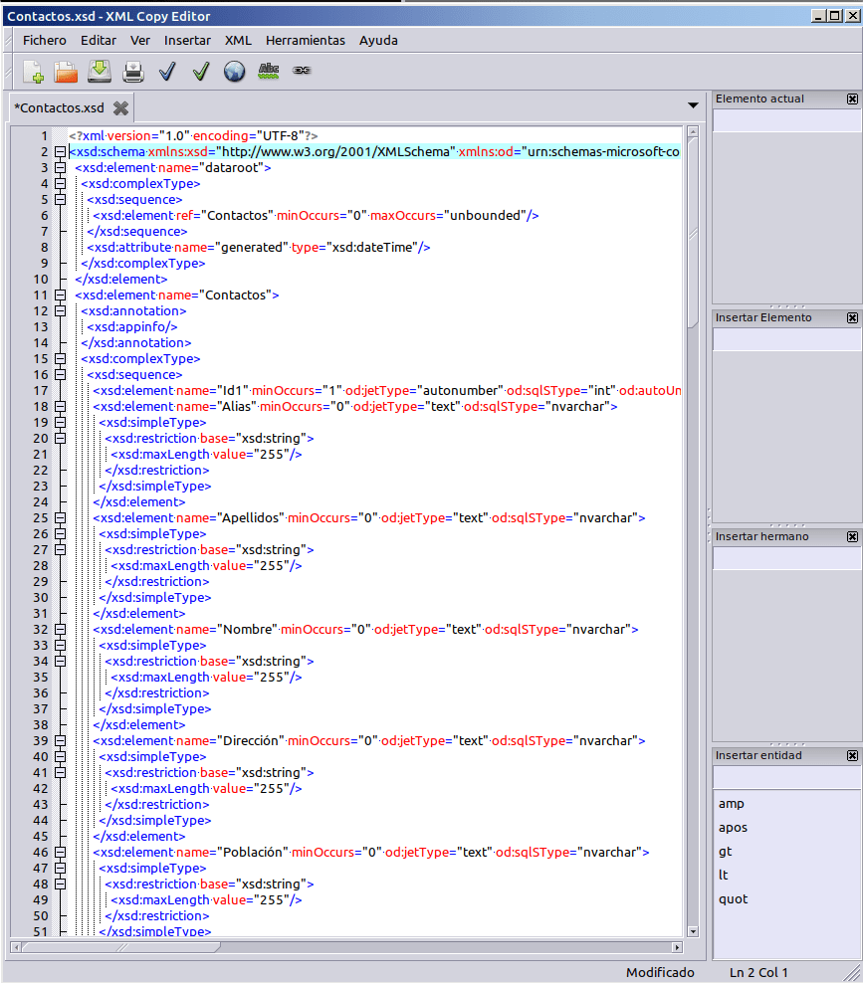Create a new document with toolbar icon
863x983 pixels.
pos(33,72)
